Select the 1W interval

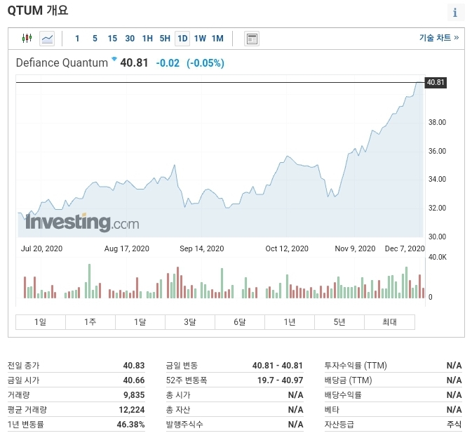coord(200,39)
